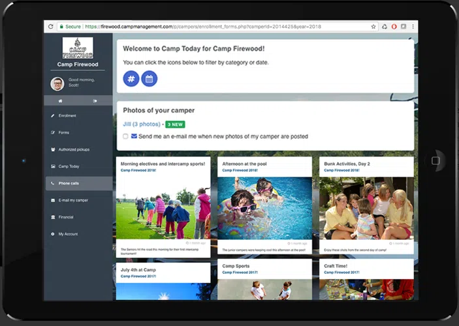Click the home icon in sidebar
Viewport: 459px width, 326px height.
61,101
